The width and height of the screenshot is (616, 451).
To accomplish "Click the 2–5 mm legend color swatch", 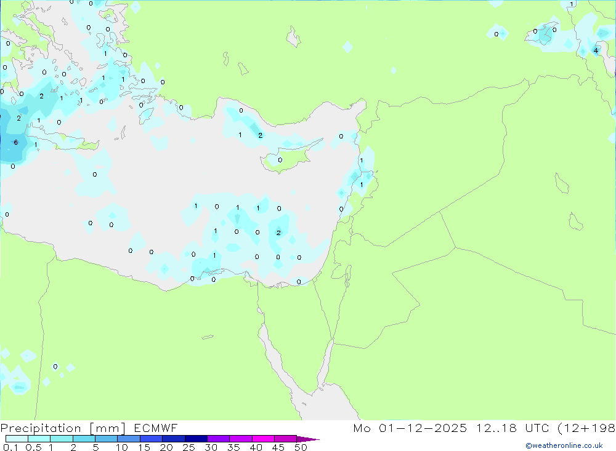I will [x=84, y=439].
